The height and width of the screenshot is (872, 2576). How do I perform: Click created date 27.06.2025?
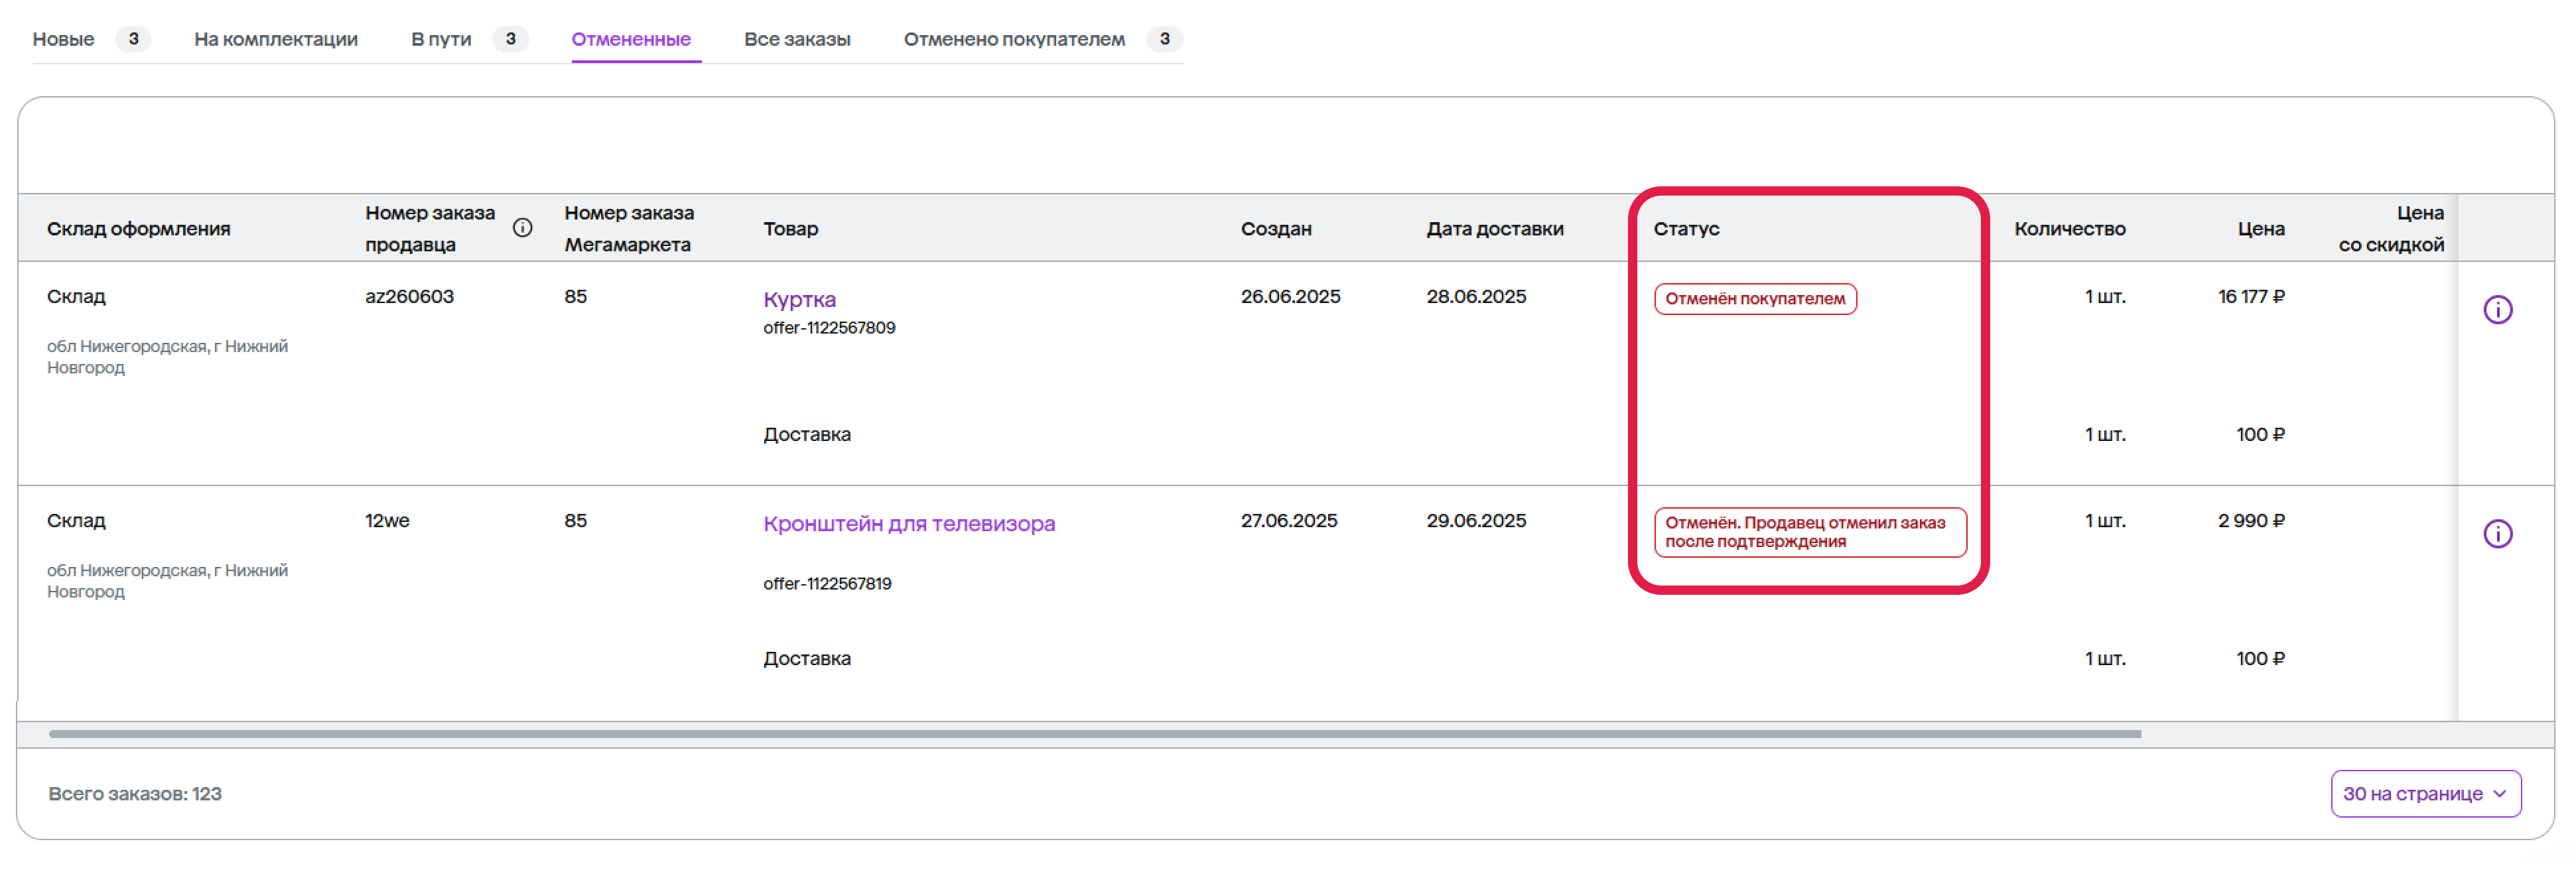[1289, 520]
